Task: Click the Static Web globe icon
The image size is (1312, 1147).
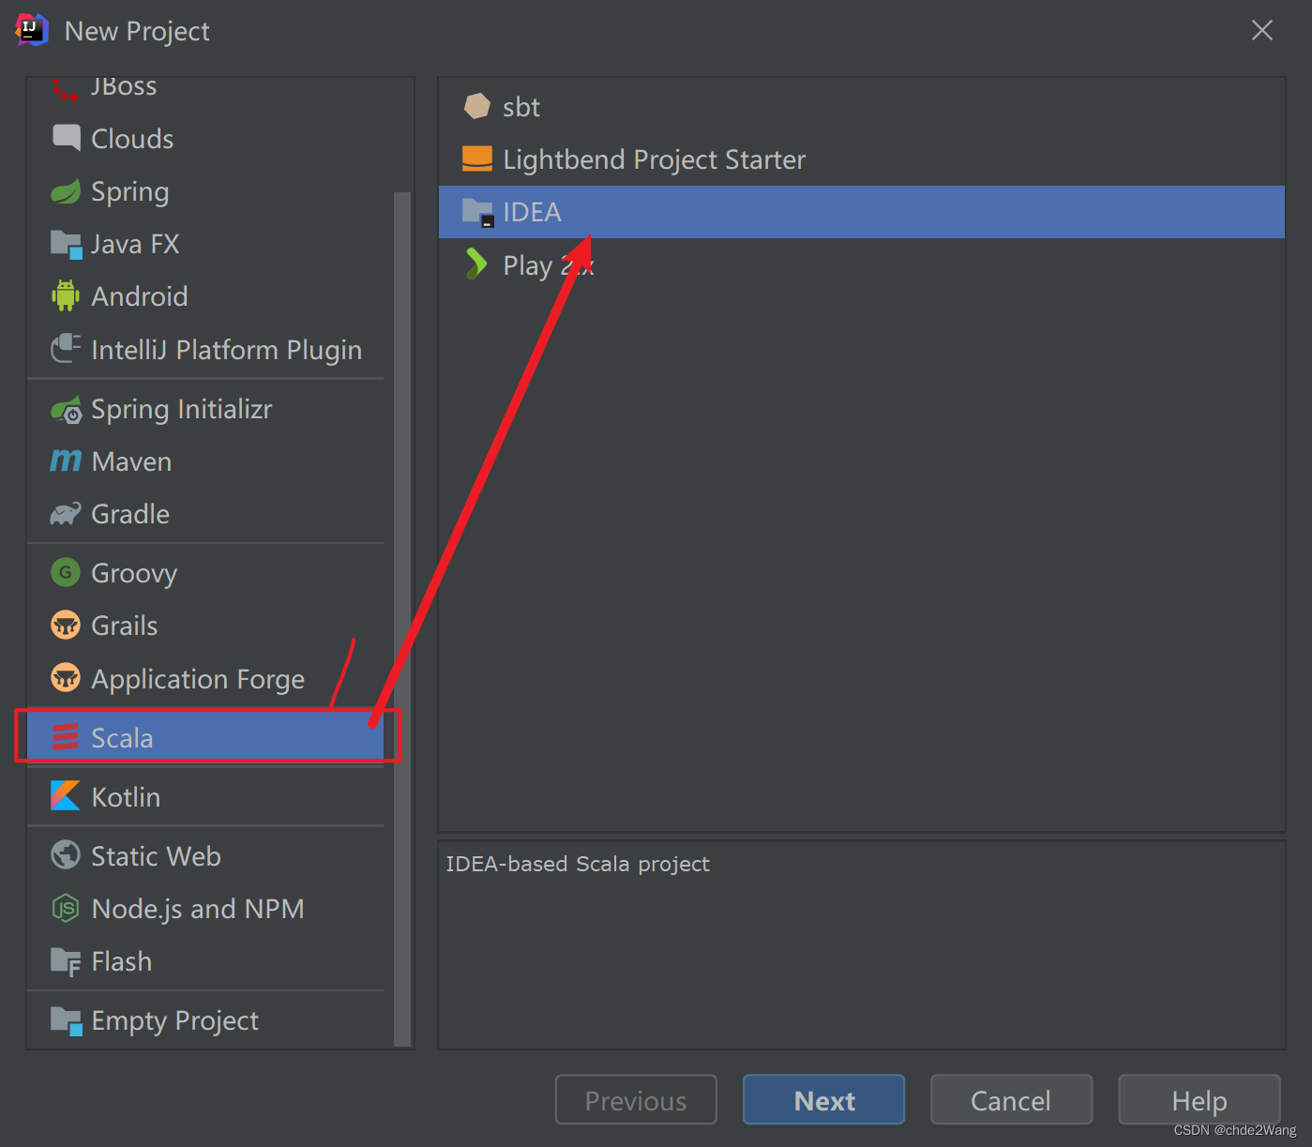Action: (66, 855)
